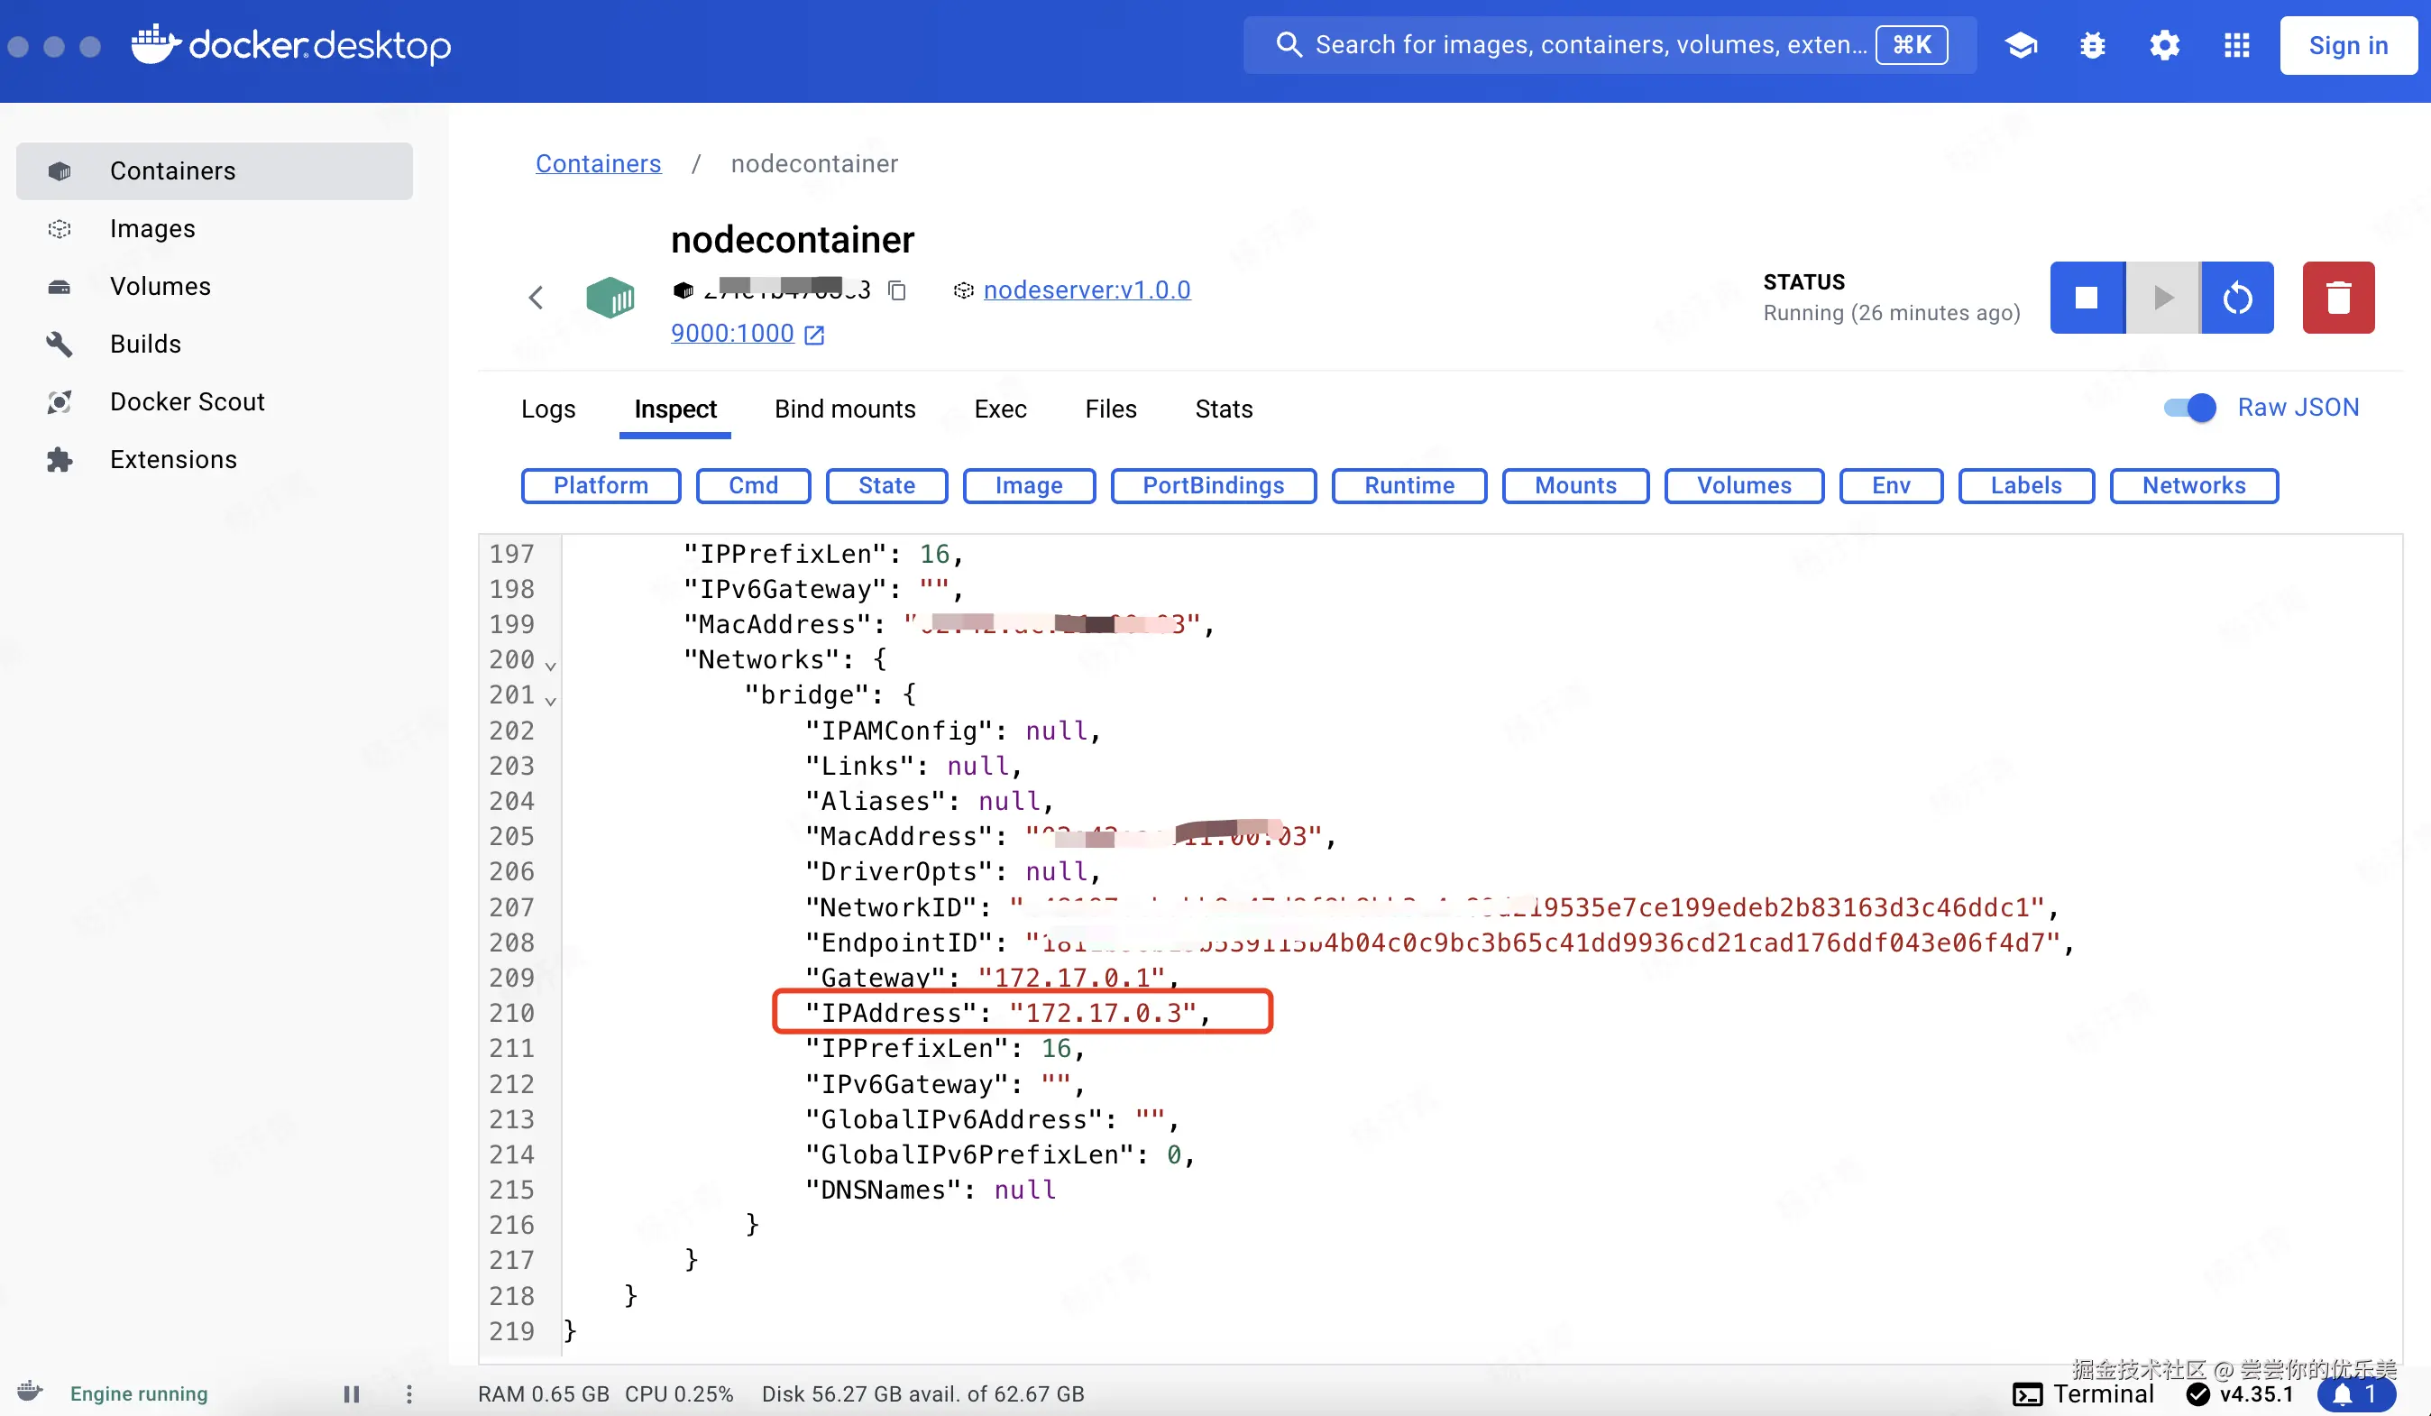The image size is (2431, 1416).
Task: Open the Learning center graduation cap icon
Action: point(2020,45)
